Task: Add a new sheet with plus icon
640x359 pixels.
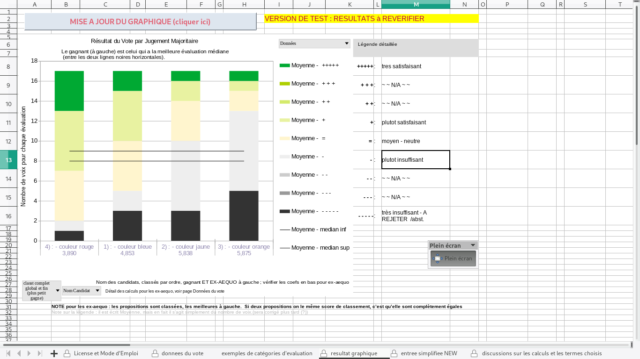Action: pyautogui.click(x=54, y=353)
